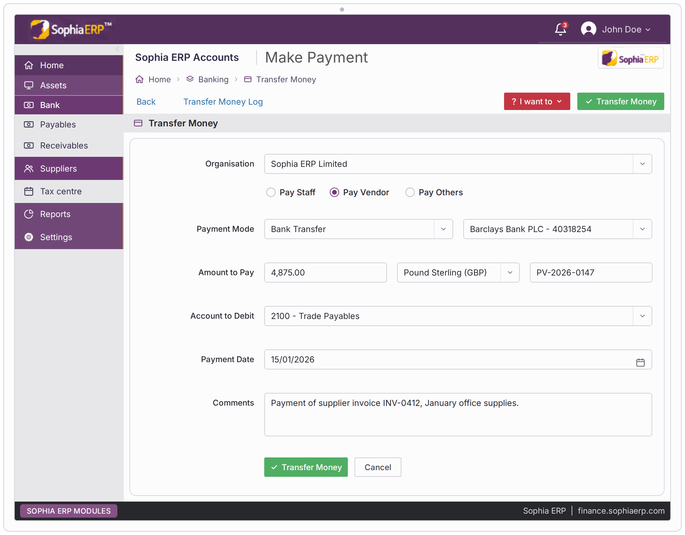Click the Comments text area
The width and height of the screenshot is (685, 535).
[458, 415]
